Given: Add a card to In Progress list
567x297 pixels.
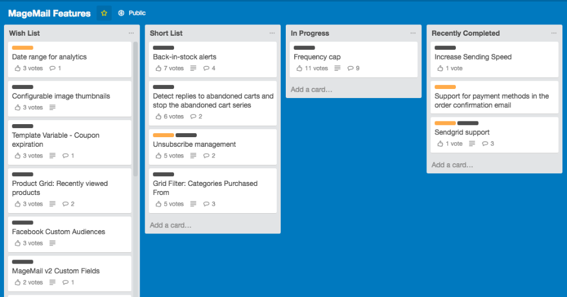Looking at the screenshot, I should click(x=311, y=90).
